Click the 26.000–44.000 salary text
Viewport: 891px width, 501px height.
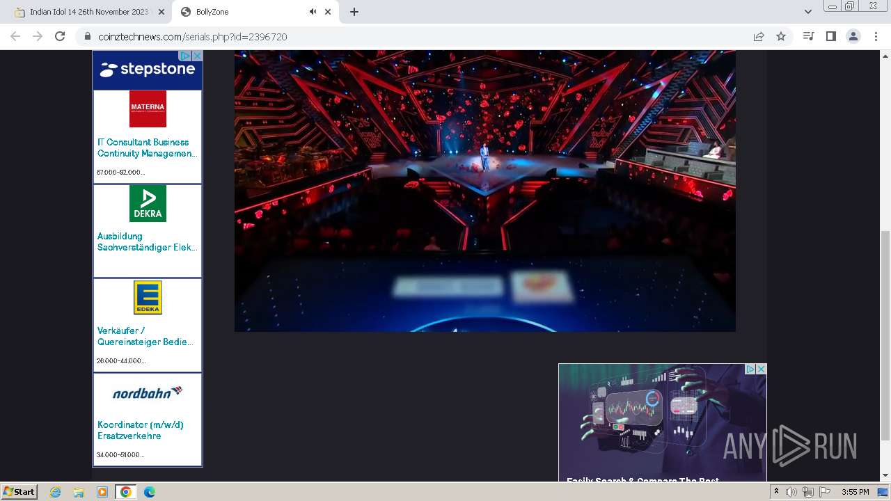121,360
